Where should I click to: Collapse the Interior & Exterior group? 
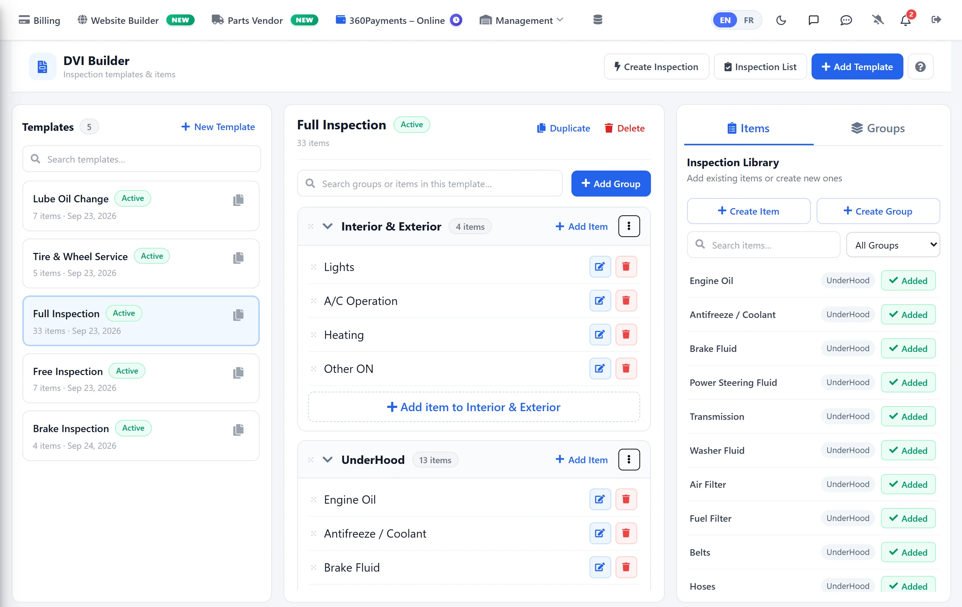coord(328,226)
